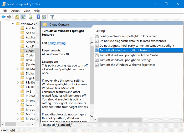This screenshot has height=133, width=184.
Task: Expand the second Micros tree folder
Action: (x=18, y=114)
